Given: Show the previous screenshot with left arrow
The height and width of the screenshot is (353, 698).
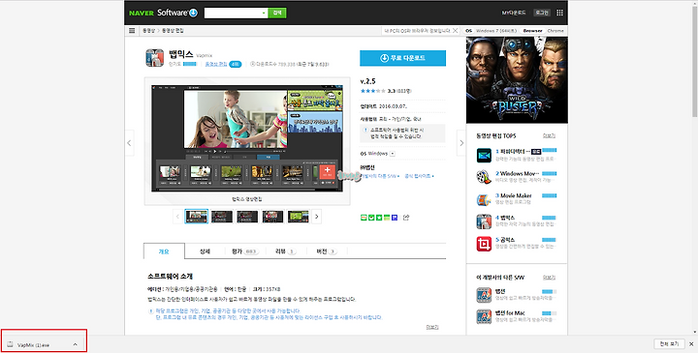Looking at the screenshot, I should pos(129,143).
